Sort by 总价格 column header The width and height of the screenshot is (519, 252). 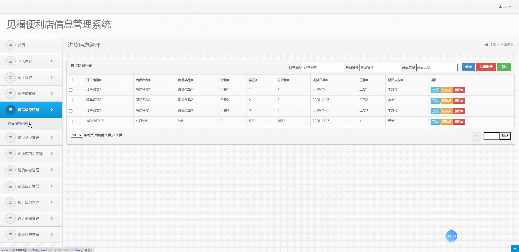point(283,80)
